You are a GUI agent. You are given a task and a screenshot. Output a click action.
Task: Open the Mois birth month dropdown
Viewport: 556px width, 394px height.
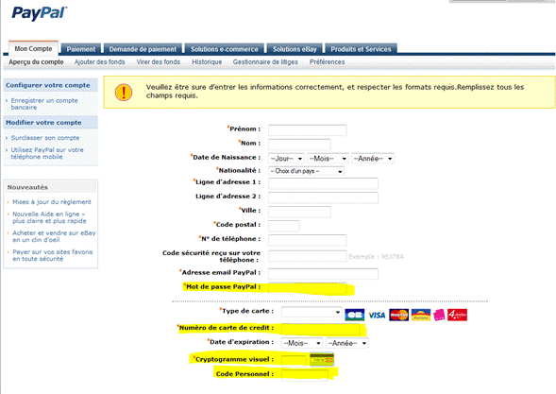pyautogui.click(x=328, y=159)
